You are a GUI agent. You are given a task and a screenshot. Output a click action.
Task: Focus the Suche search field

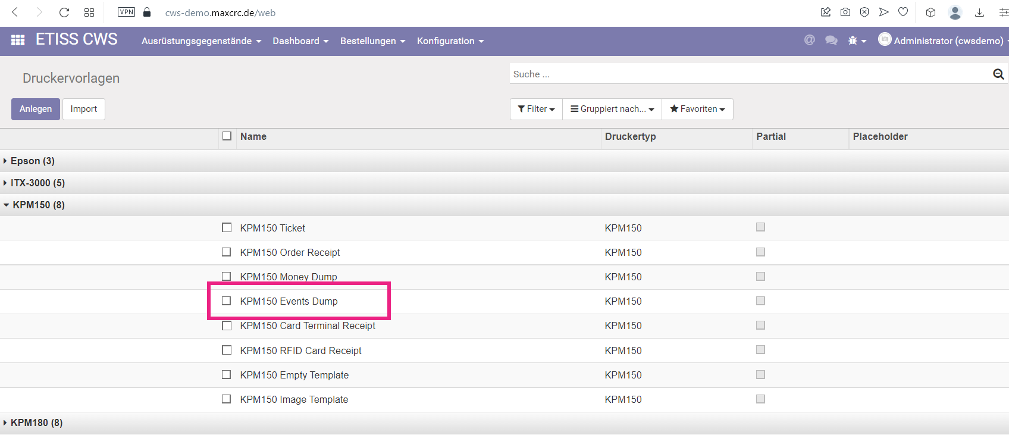[750, 74]
